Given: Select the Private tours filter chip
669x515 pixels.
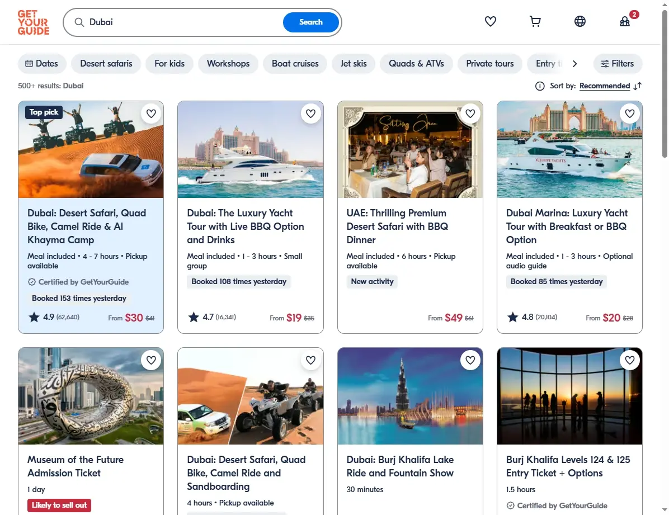Looking at the screenshot, I should (490, 64).
